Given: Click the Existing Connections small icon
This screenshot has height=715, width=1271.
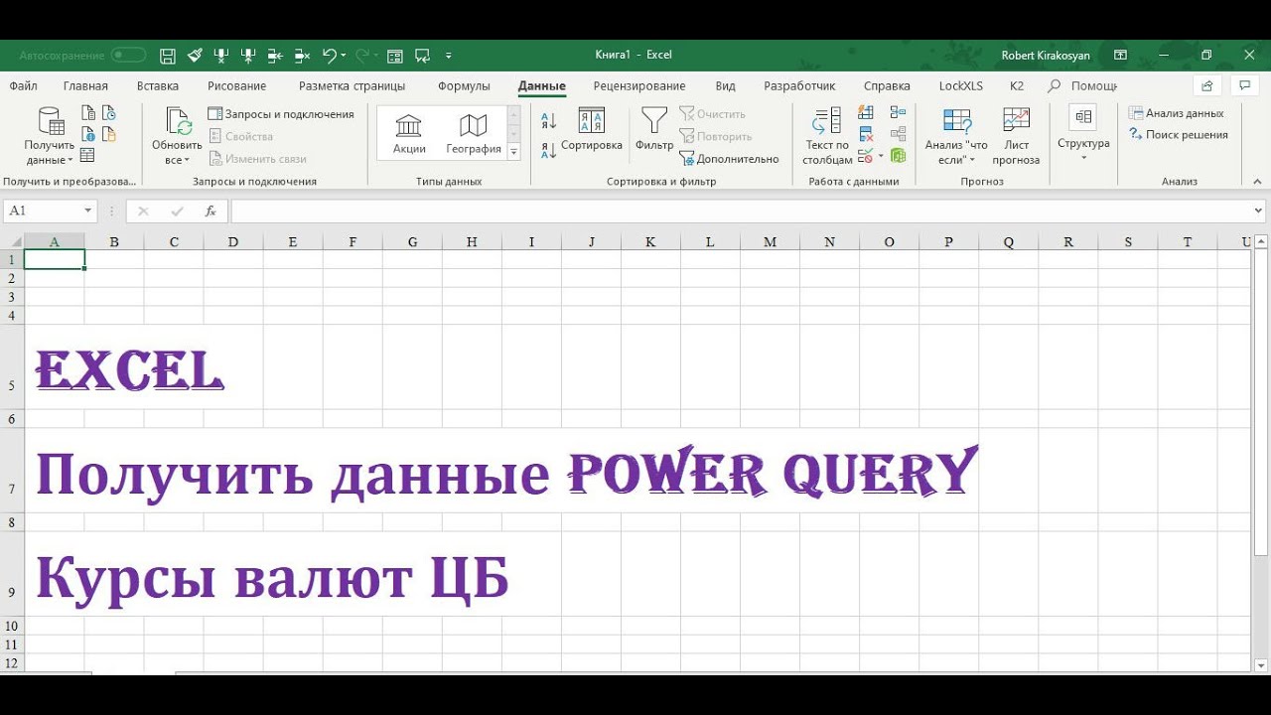Looking at the screenshot, I should pyautogui.click(x=108, y=133).
